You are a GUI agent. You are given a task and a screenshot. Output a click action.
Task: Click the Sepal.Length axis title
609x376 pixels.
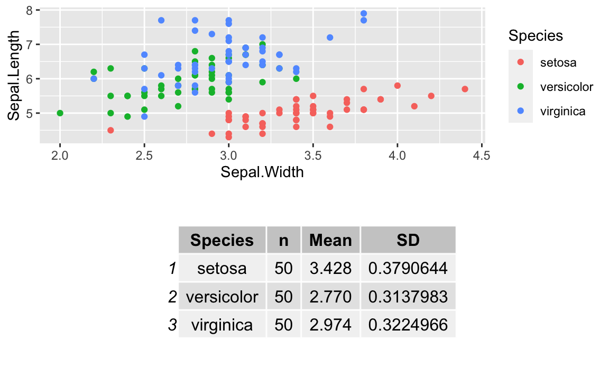(x=14, y=75)
